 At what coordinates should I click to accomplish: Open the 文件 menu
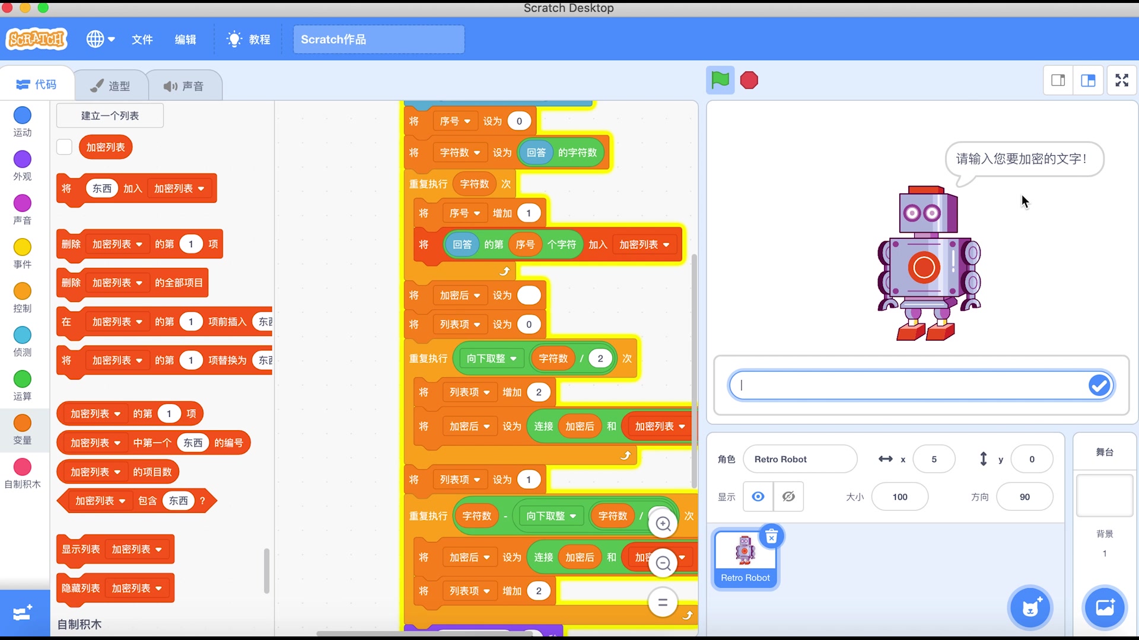click(142, 39)
